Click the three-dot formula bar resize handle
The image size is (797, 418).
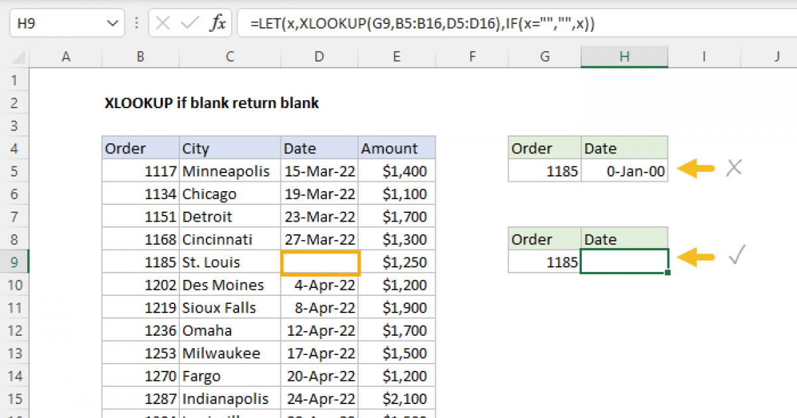tap(137, 24)
